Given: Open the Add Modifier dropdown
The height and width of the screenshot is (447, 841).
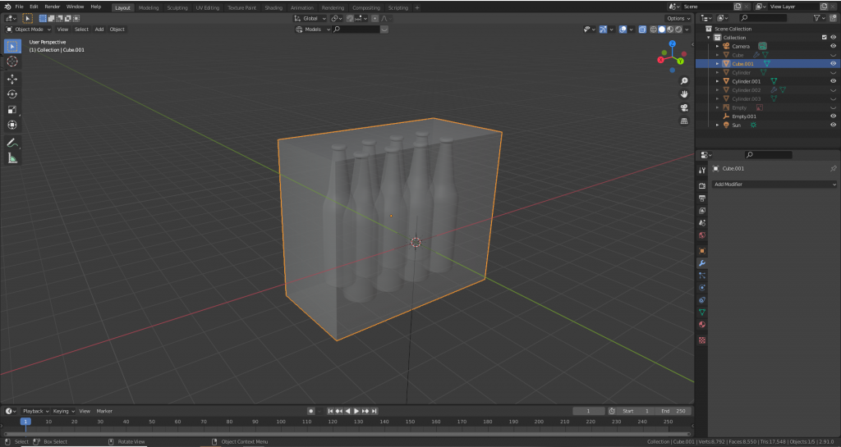Looking at the screenshot, I should [774, 185].
